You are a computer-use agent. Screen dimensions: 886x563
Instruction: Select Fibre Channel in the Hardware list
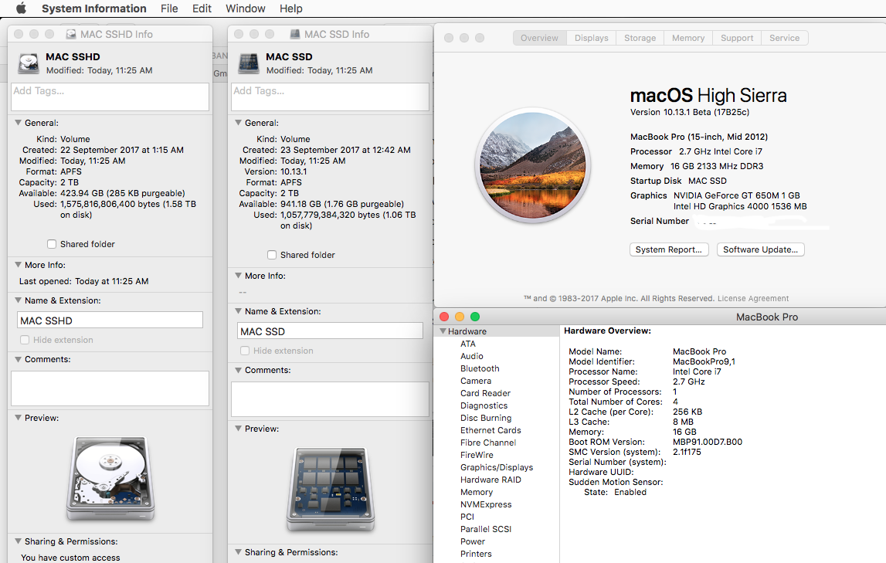coord(488,443)
